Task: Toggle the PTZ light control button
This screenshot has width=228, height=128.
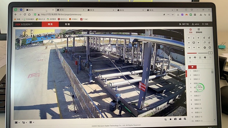Action: (190, 58)
